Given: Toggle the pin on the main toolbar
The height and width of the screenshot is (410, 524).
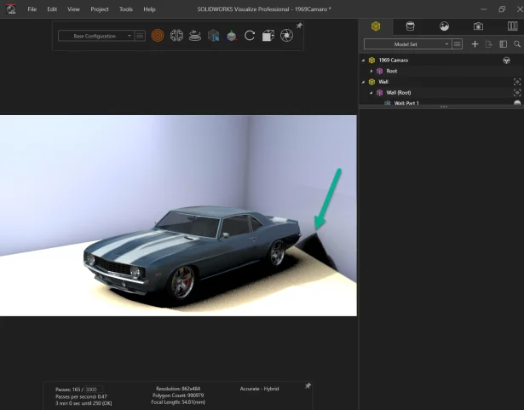Looking at the screenshot, I should point(299,26).
